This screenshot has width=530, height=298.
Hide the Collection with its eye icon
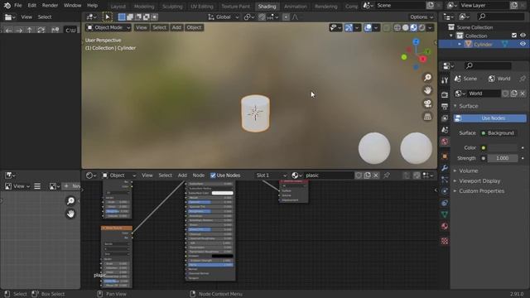523,36
